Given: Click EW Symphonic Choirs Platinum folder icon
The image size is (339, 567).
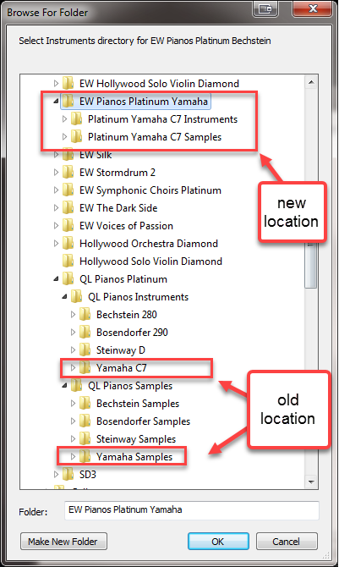Looking at the screenshot, I should (68, 190).
